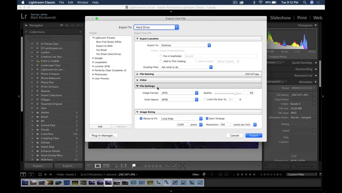Uncheck Don't Enlarge checkbox
This screenshot has height=193, width=342.
coord(207,118)
